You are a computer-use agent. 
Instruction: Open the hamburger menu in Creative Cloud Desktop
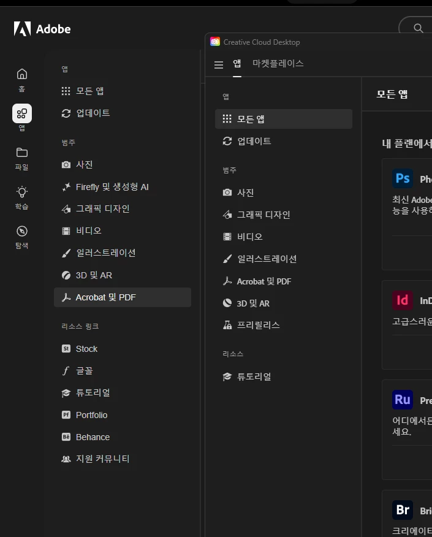pyautogui.click(x=218, y=65)
